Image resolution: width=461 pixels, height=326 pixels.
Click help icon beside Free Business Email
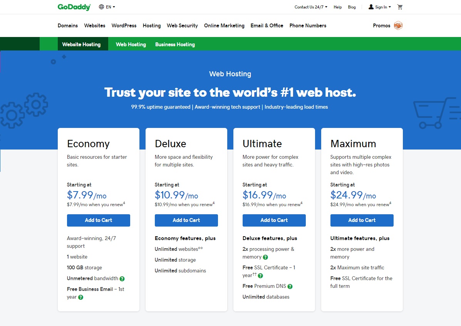pyautogui.click(x=80, y=297)
